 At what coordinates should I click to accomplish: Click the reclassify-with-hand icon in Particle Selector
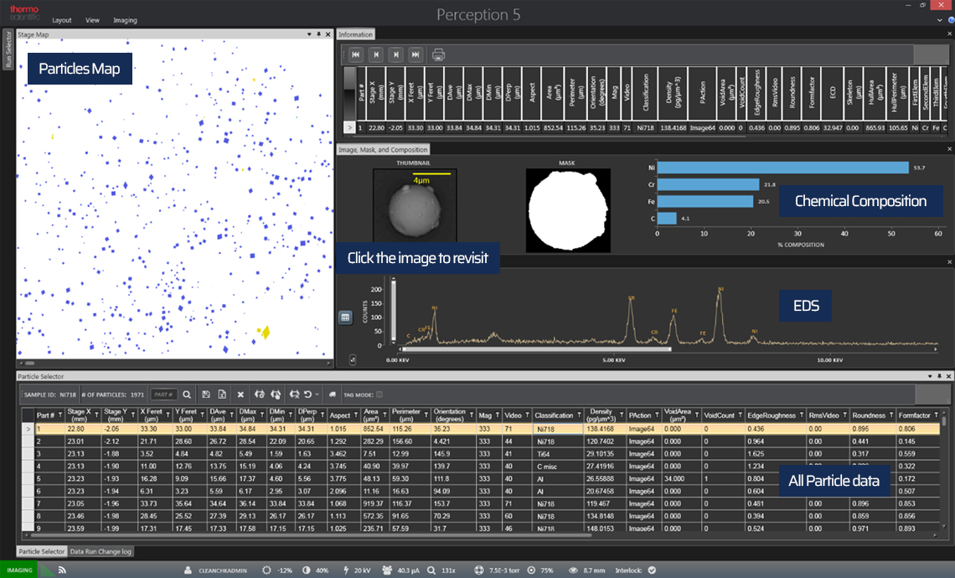pyautogui.click(x=276, y=395)
